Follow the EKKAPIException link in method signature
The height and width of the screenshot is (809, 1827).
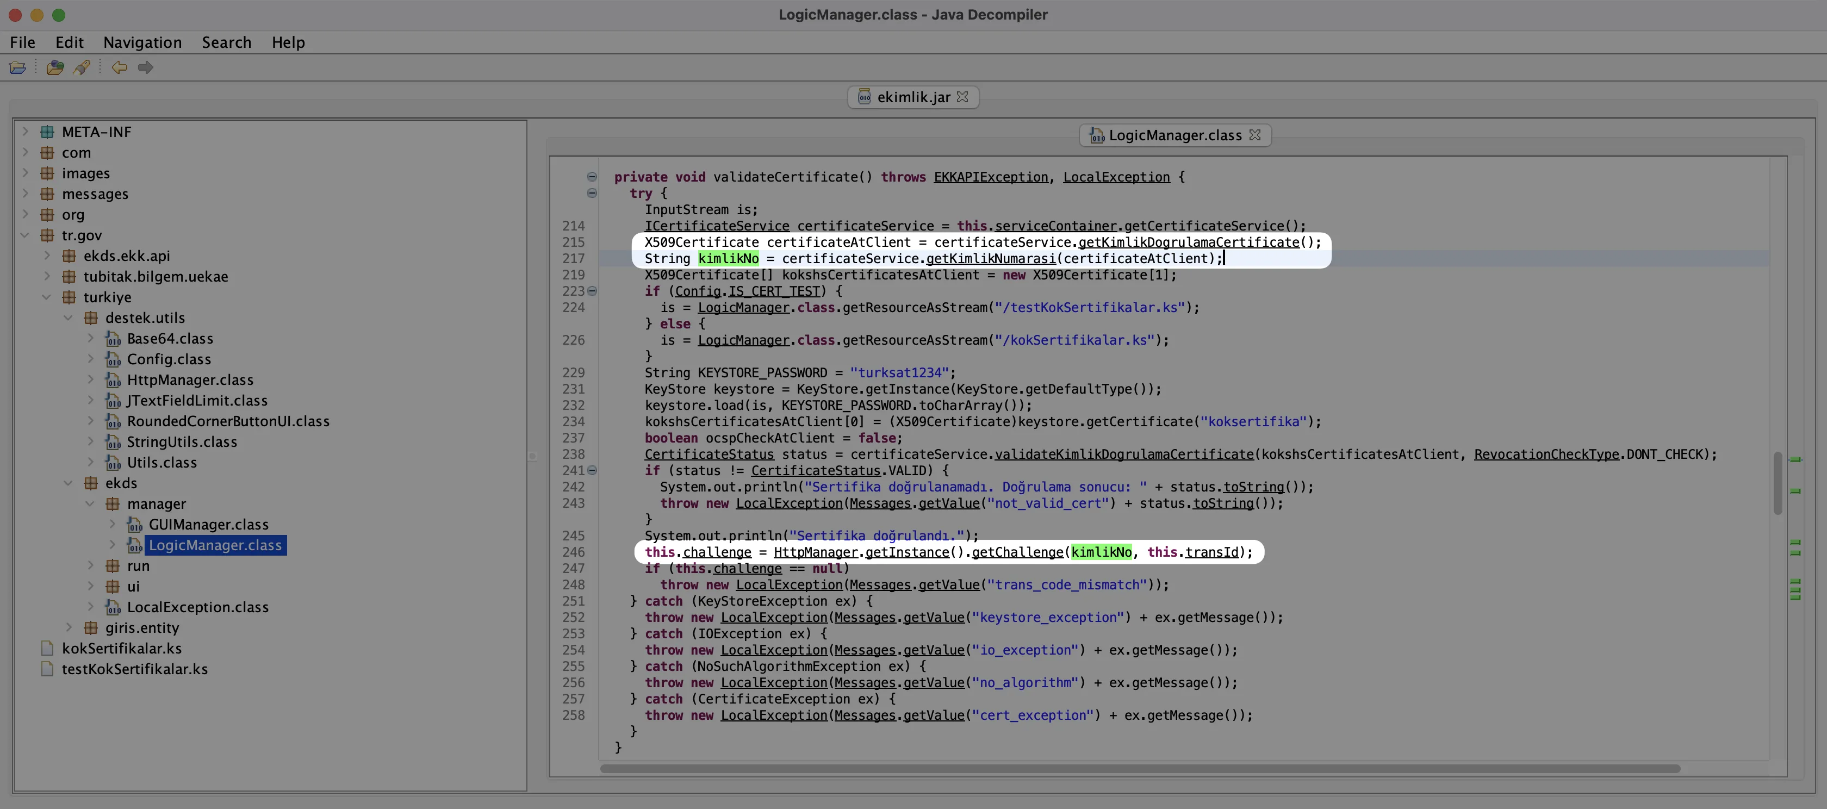pyautogui.click(x=990, y=177)
